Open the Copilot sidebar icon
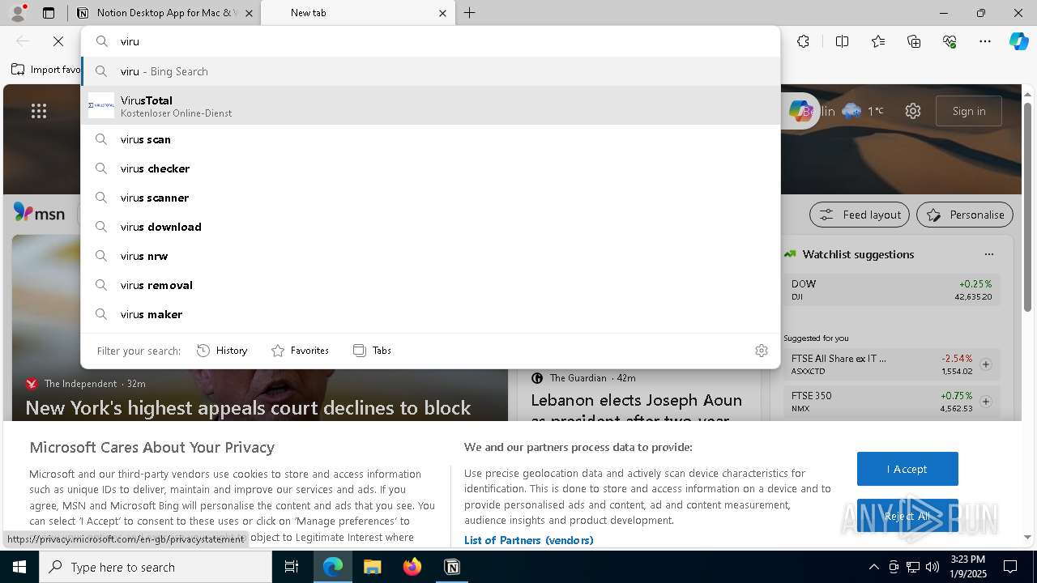Screen dimensions: 1037x583 click(1018, 41)
